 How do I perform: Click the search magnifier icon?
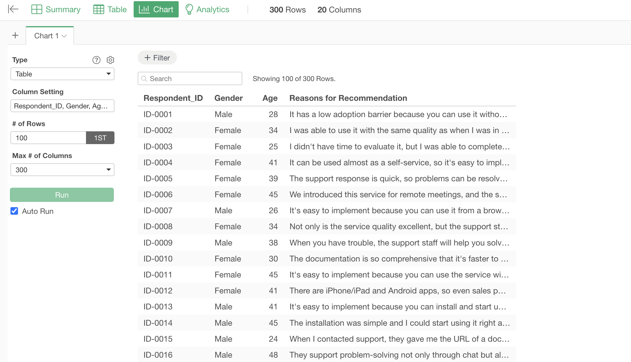point(144,79)
